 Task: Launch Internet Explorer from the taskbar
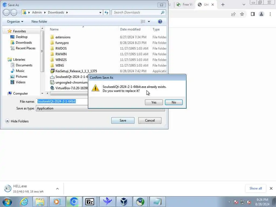(24, 202)
